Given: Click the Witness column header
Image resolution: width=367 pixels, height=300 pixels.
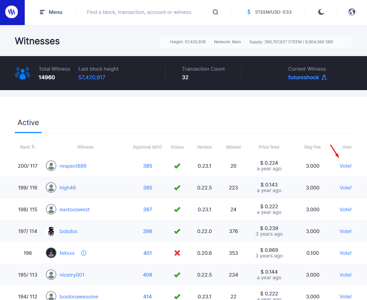Looking at the screenshot, I should pos(85,147).
